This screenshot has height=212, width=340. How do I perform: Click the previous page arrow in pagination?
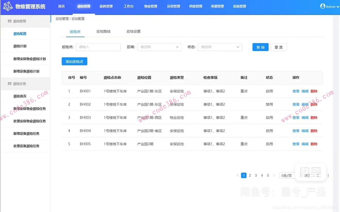click(237, 175)
